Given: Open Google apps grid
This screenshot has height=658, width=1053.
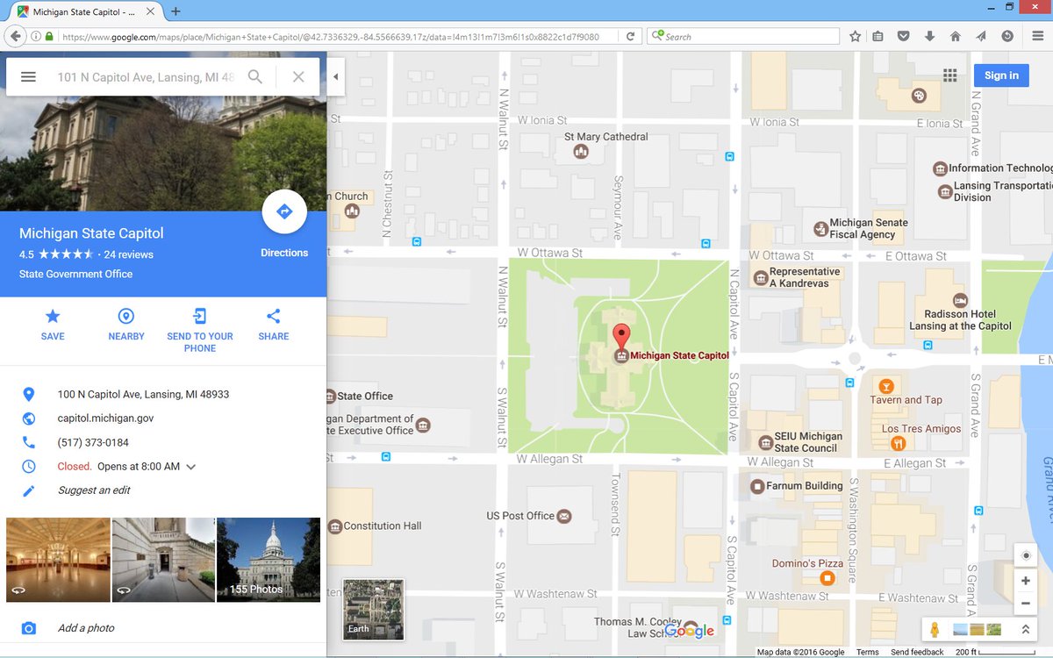Looking at the screenshot, I should 949,75.
